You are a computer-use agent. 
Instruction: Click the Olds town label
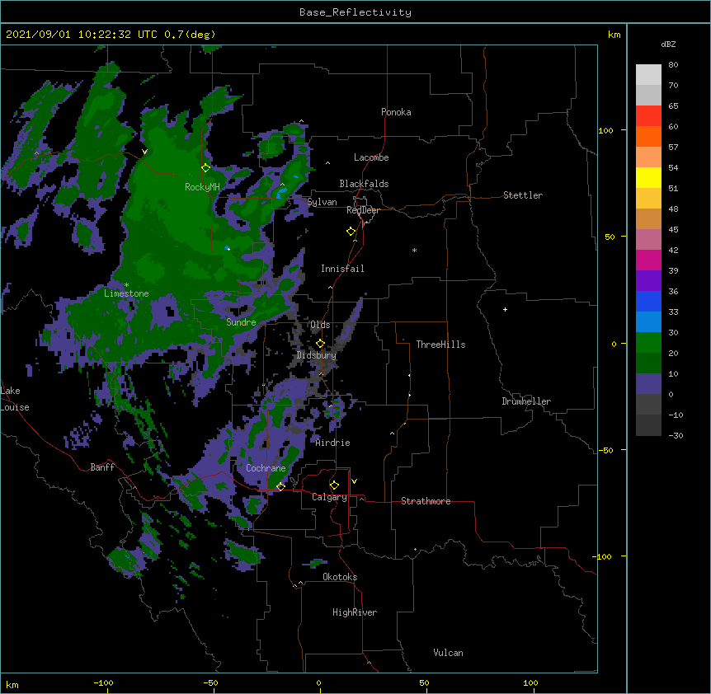click(320, 325)
